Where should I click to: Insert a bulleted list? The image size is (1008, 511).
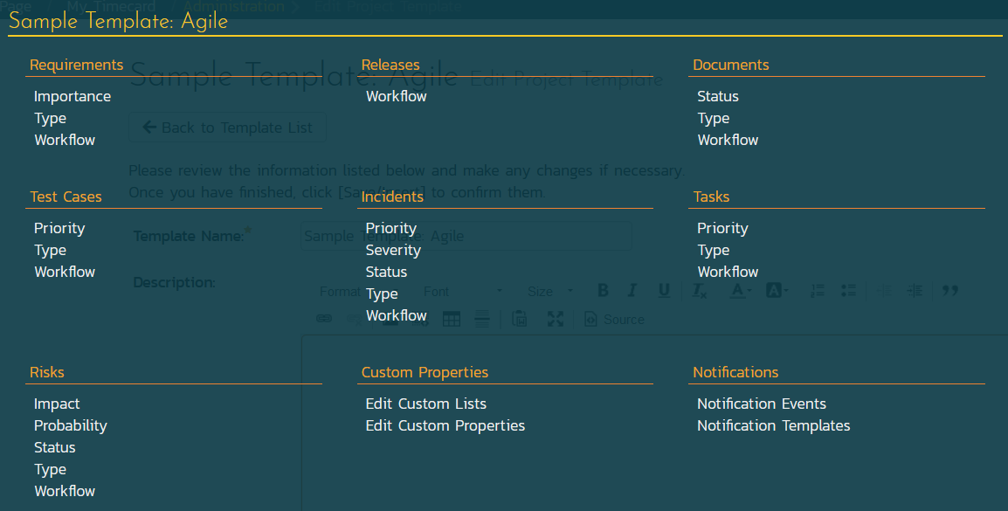pos(848,291)
